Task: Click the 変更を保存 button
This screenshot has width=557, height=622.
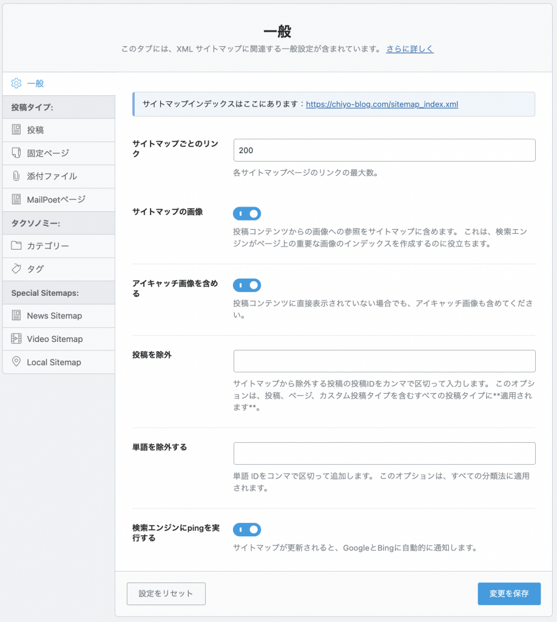Action: tap(509, 593)
